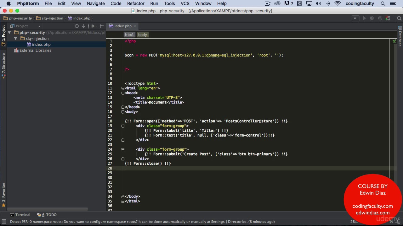Click Scroll from Source target icon

click(77, 26)
